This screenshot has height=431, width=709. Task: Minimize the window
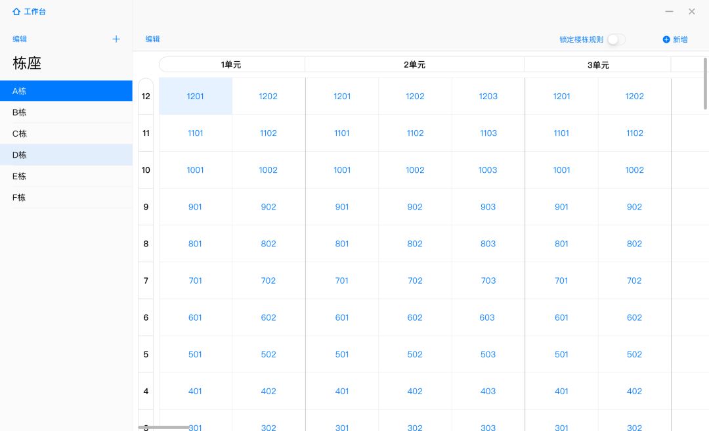click(669, 11)
